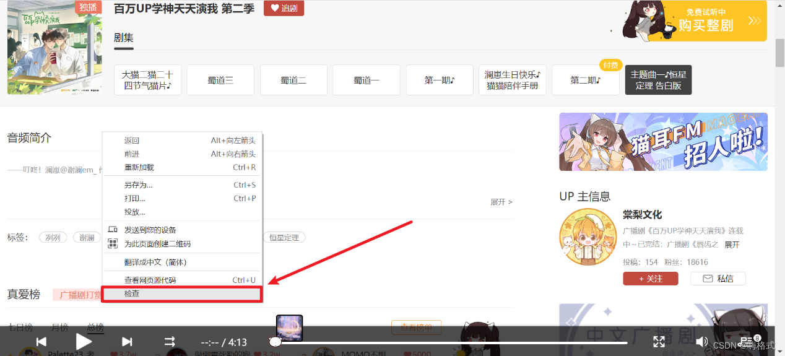Choose 打印... in the context menu

point(183,198)
